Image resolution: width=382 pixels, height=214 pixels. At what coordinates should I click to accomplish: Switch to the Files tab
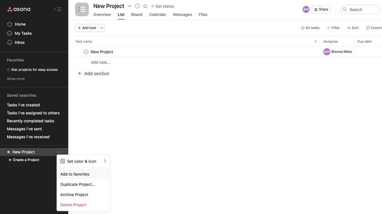click(203, 15)
